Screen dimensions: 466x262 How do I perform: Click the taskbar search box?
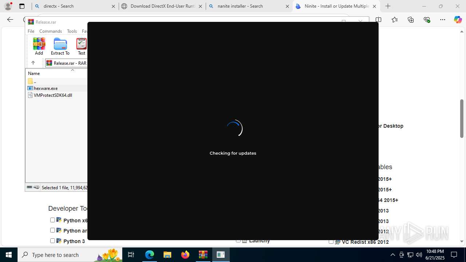(x=70, y=255)
